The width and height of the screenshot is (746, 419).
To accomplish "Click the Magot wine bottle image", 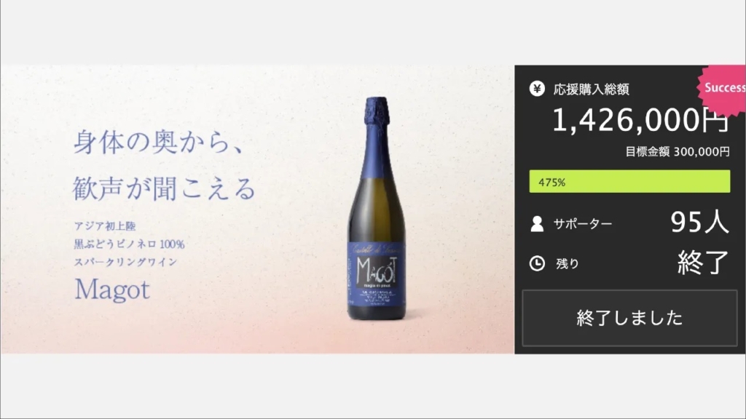I will (377, 209).
